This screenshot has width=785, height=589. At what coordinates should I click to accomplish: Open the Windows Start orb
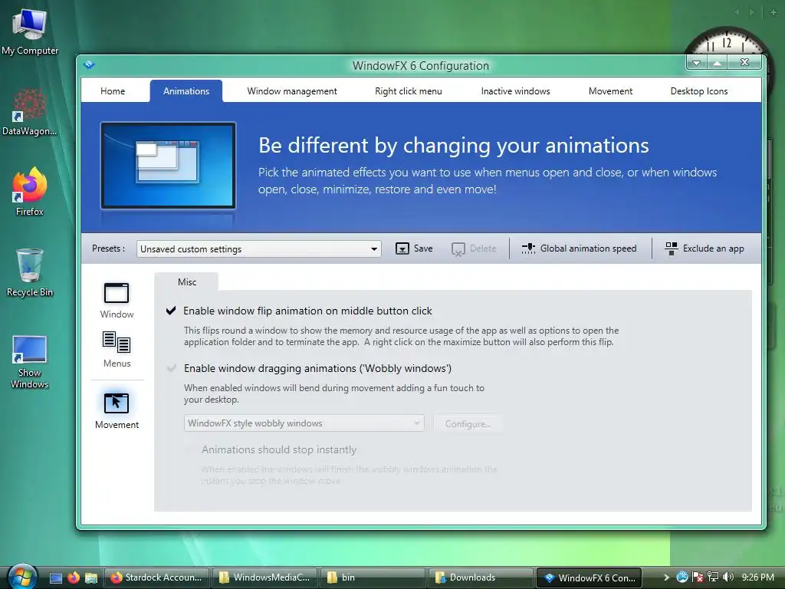pos(22,577)
